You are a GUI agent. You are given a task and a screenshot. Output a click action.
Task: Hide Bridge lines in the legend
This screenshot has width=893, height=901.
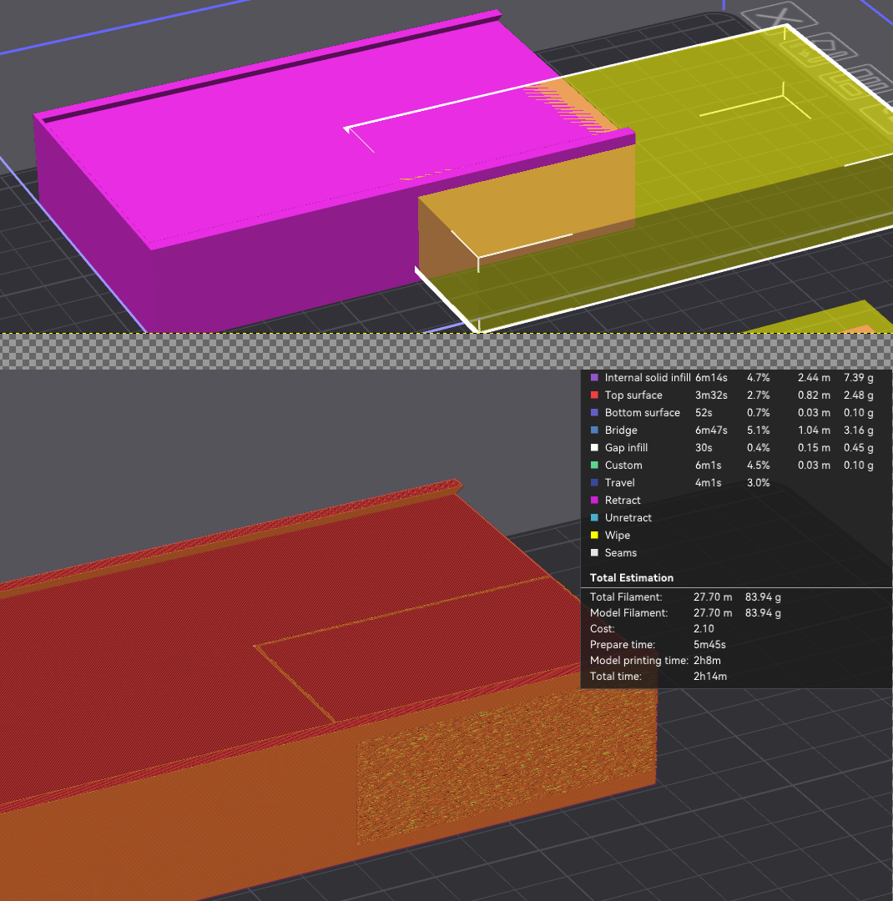pyautogui.click(x=620, y=430)
